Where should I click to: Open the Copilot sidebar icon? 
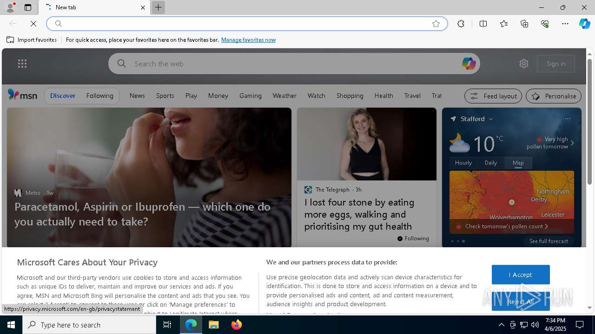tap(584, 24)
